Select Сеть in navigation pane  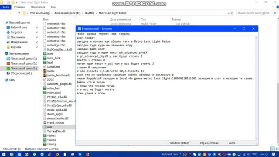[x=12, y=80]
